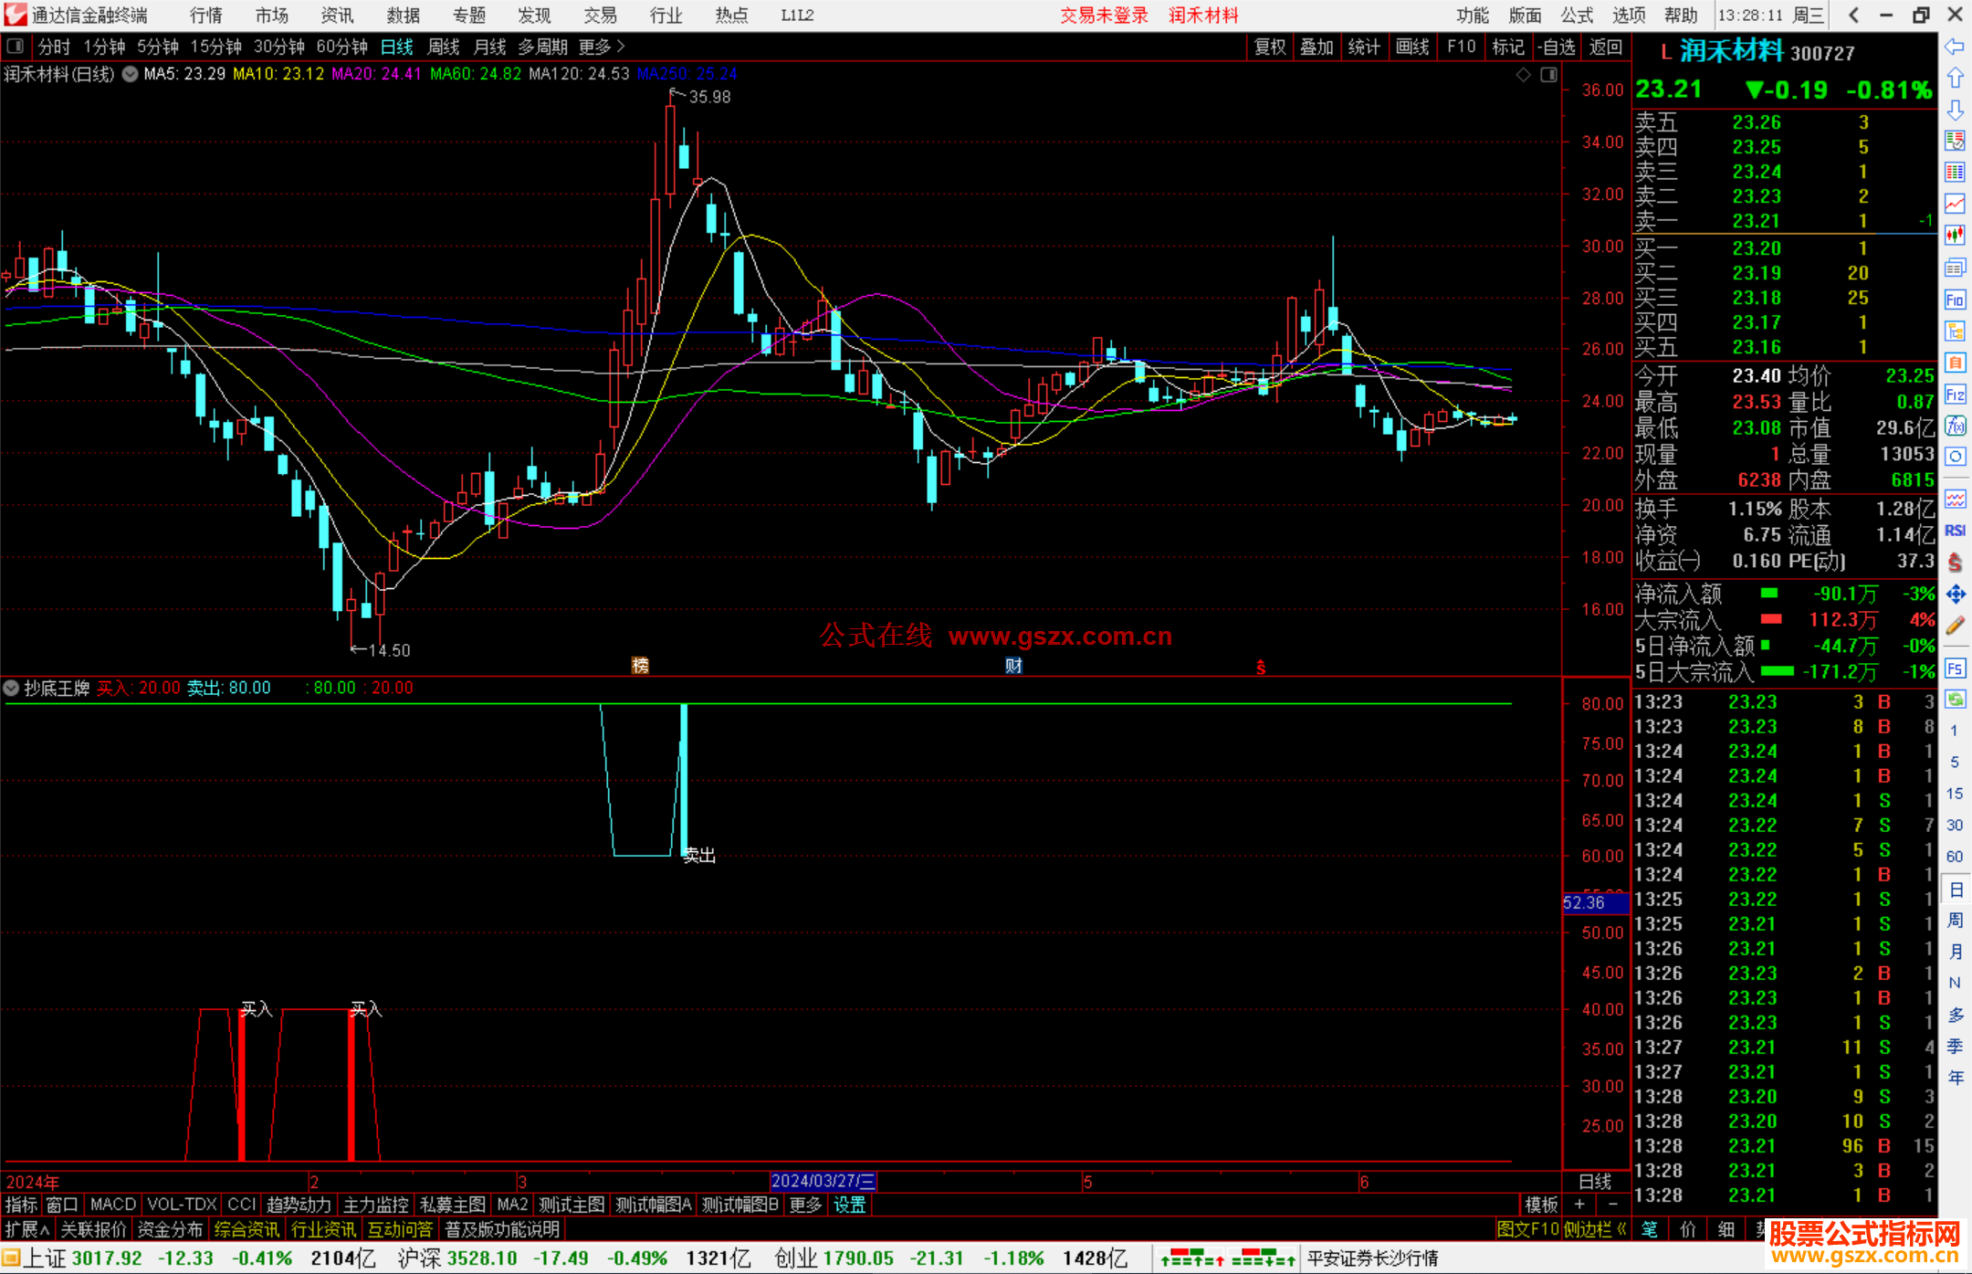This screenshot has height=1274, width=1972.
Task: Select the pencil drawing tool icon
Action: pos(1955,626)
